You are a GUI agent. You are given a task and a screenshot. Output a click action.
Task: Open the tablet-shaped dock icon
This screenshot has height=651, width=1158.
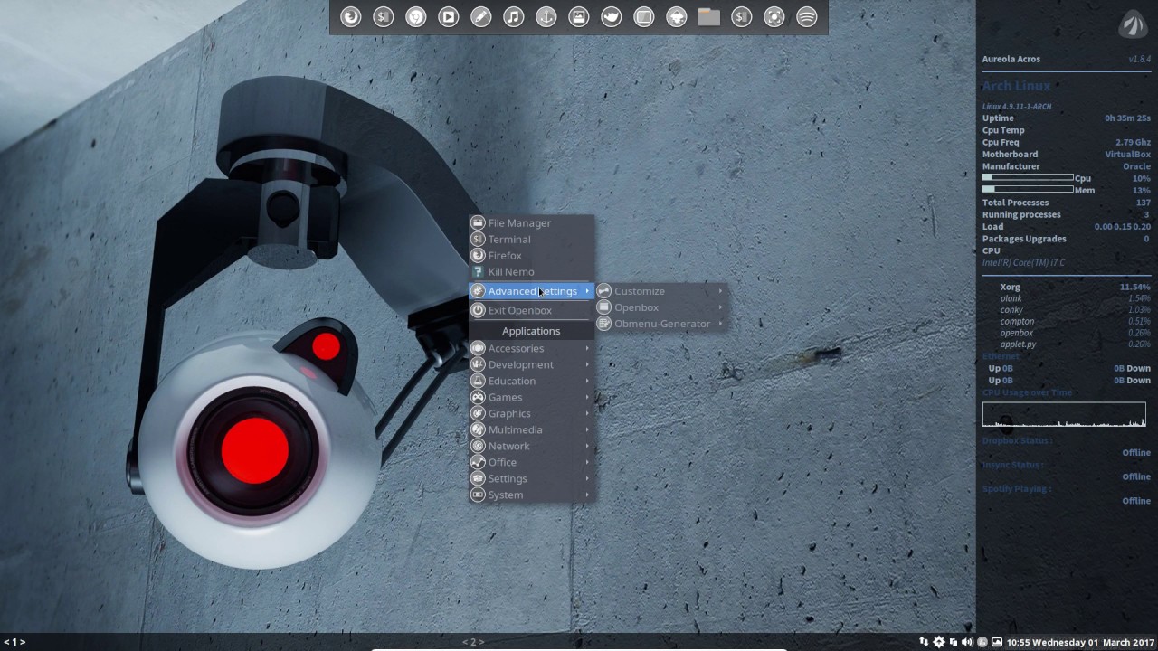click(643, 16)
